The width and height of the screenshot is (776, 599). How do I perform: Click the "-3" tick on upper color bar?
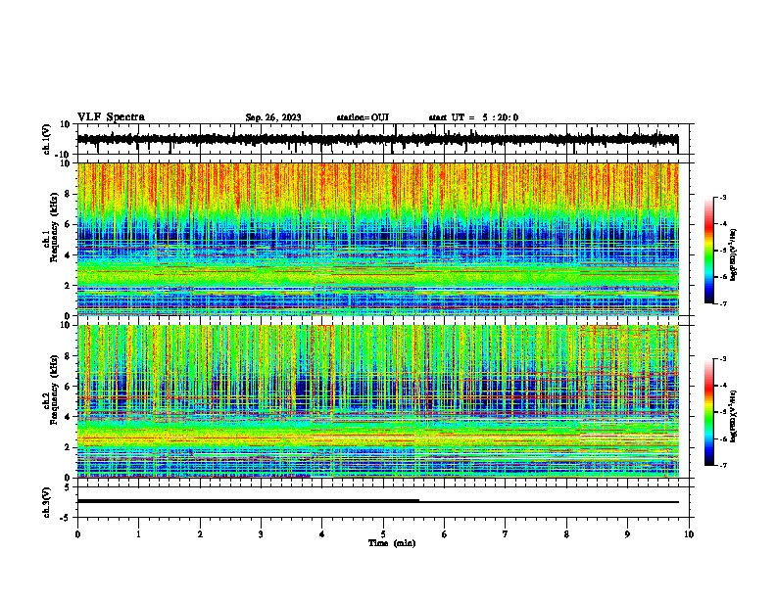[722, 198]
